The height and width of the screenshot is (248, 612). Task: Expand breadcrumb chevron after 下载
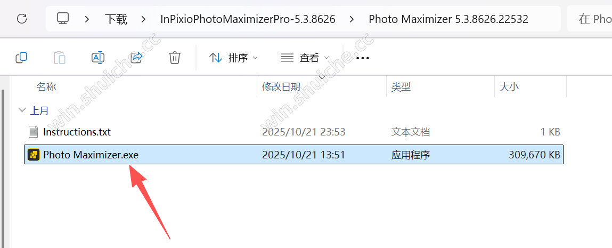144,19
